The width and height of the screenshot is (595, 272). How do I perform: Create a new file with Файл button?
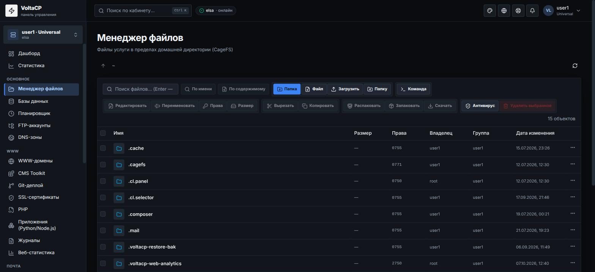tap(314, 89)
